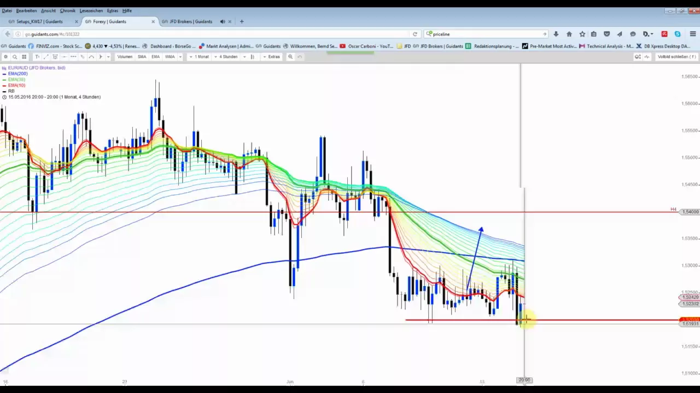Bookmark this page with star icon
Image resolution: width=700 pixels, height=393 pixels.
coord(582,34)
